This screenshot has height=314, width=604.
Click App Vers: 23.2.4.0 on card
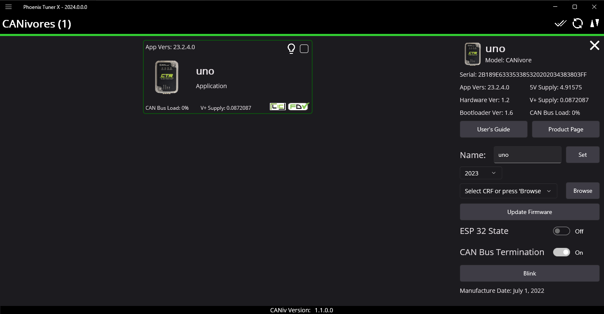click(170, 47)
